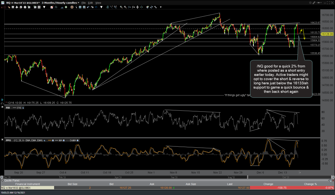Toggle the PPO OsMA checkbox
Image resolution: width=335 pixels, height=195 pixels.
[77, 140]
